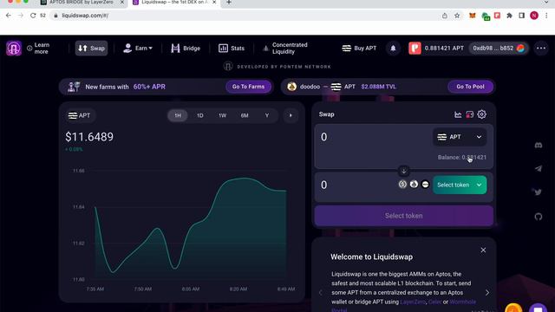Open the browser extensions puzzle icon
Screen dimensions: 555x312
[x=509, y=16]
